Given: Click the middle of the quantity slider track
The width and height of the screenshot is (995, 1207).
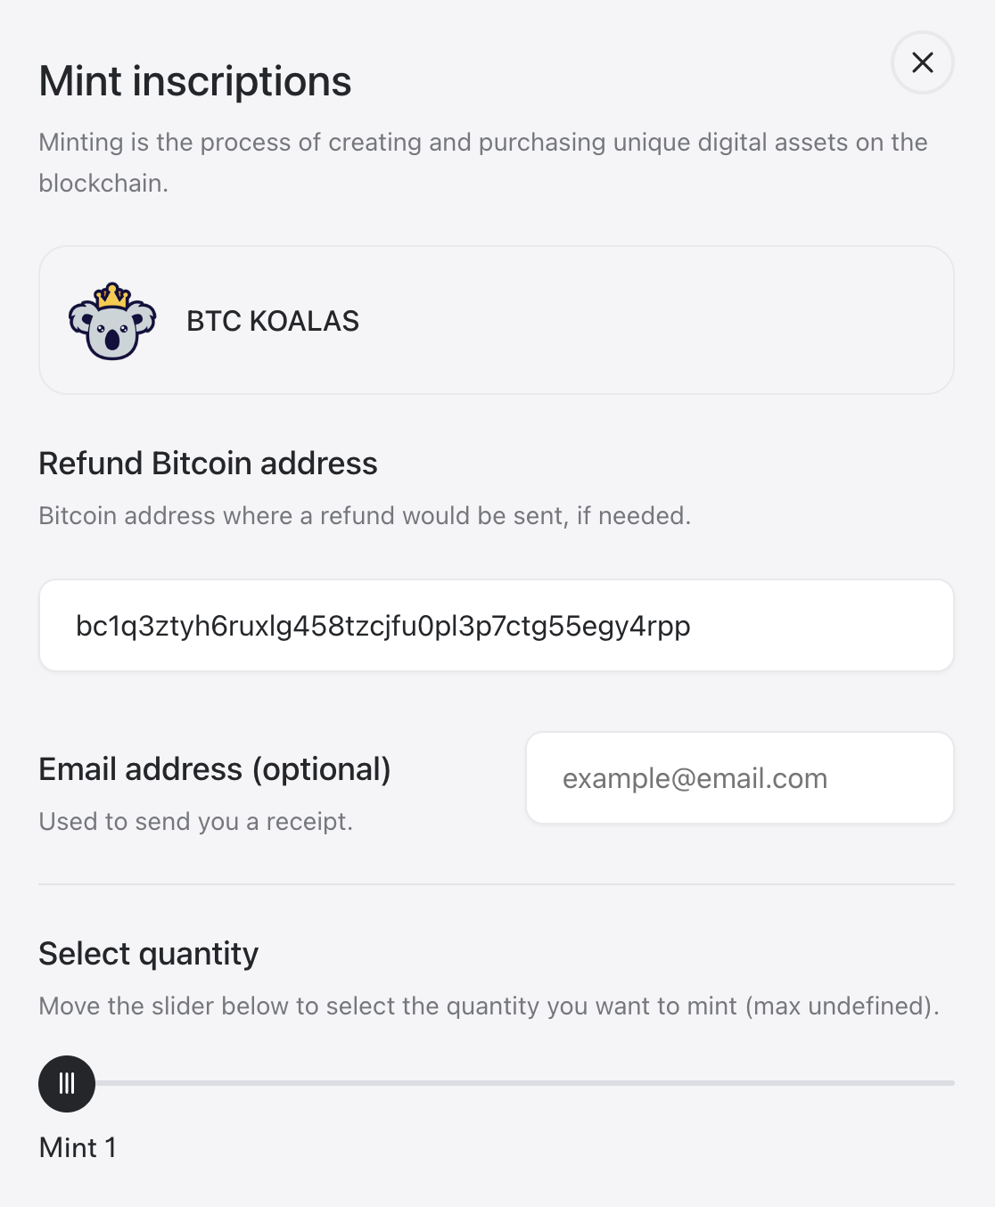Looking at the screenshot, I should coord(524,1083).
